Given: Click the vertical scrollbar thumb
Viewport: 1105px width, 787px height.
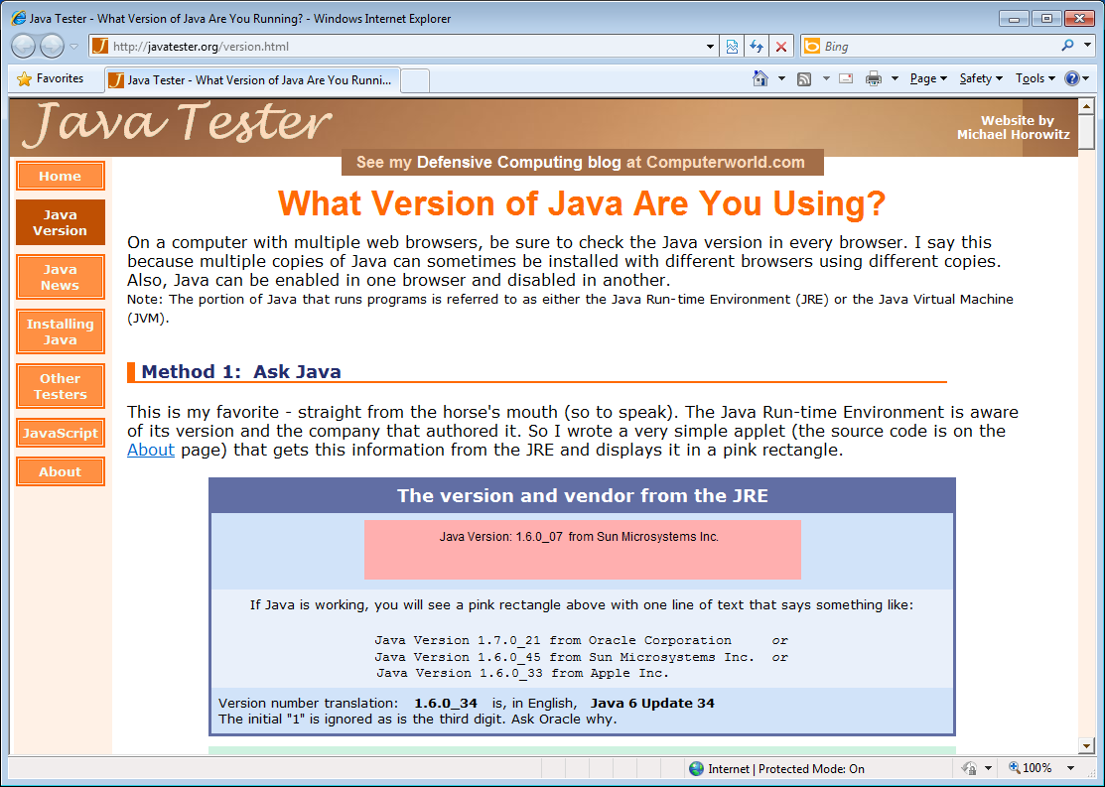Looking at the screenshot, I should click(1086, 131).
